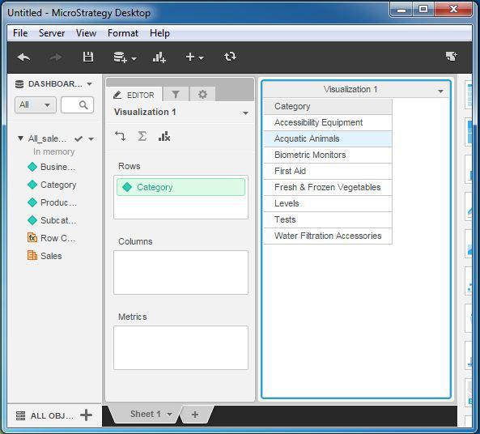Open the Editor Visualization 1 dropdown arrow
Screen dimensions: 480x434
(245, 113)
